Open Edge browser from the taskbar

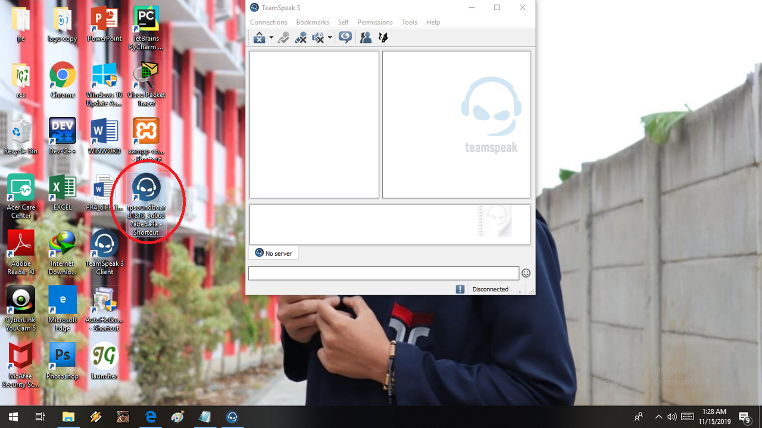[151, 417]
